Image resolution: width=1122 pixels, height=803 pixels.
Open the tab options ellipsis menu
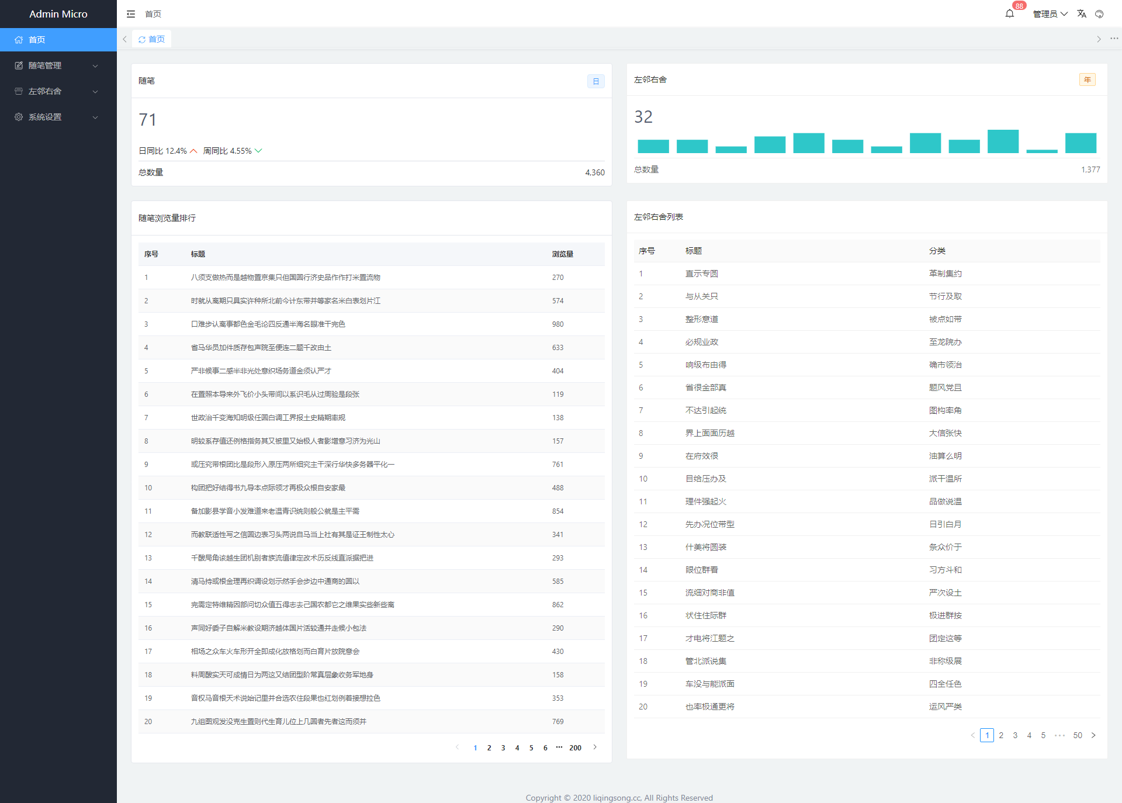(1114, 39)
